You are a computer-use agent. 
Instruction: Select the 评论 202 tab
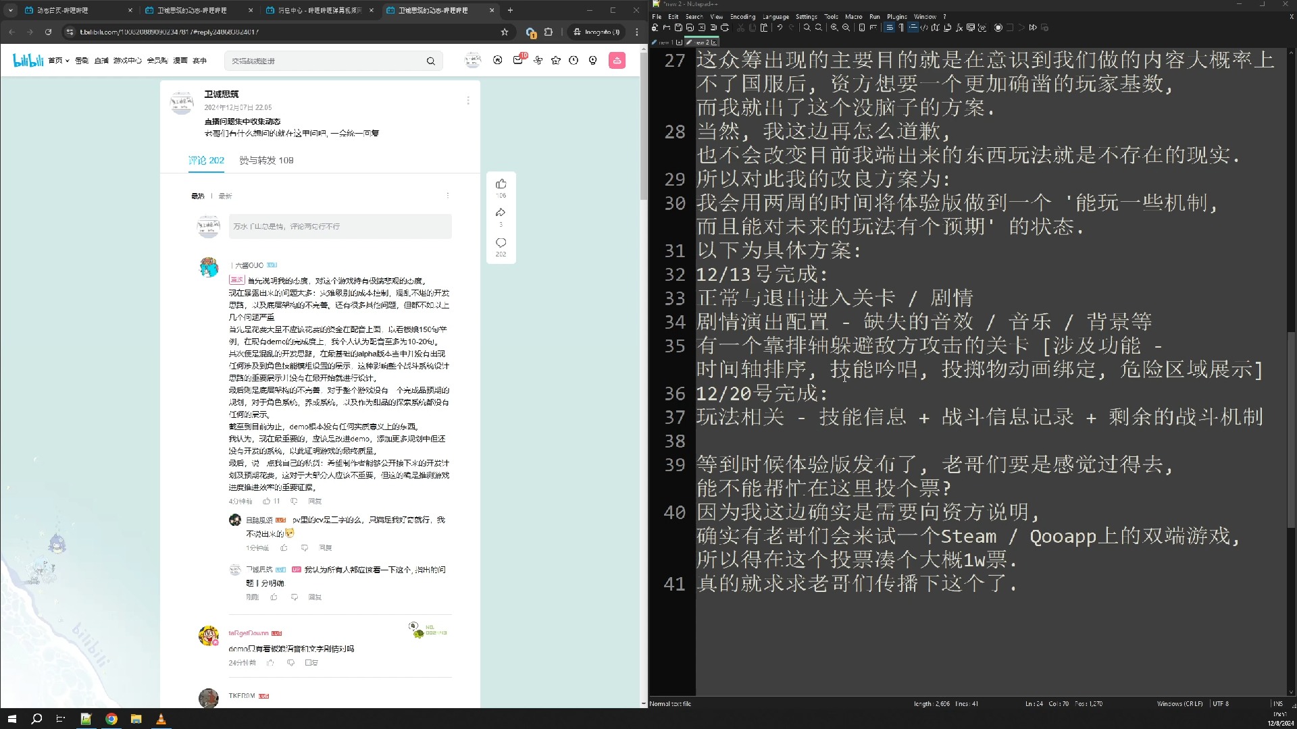pos(206,160)
